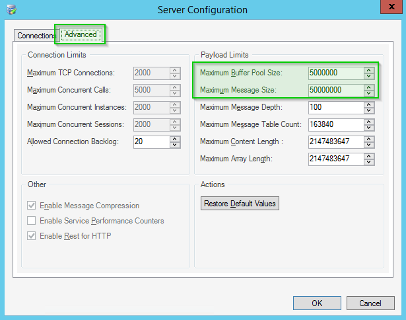The image size is (406, 320).
Task: Increase Maximum Content Length with up arrow
Action: click(368, 138)
